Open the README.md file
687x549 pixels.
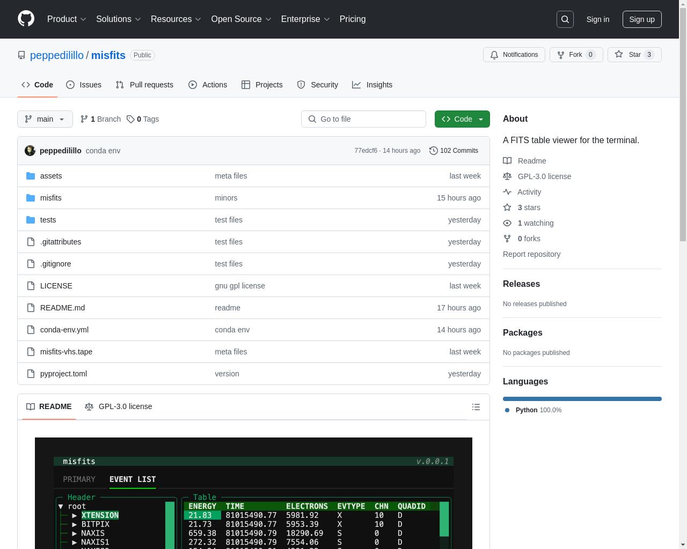tap(62, 308)
